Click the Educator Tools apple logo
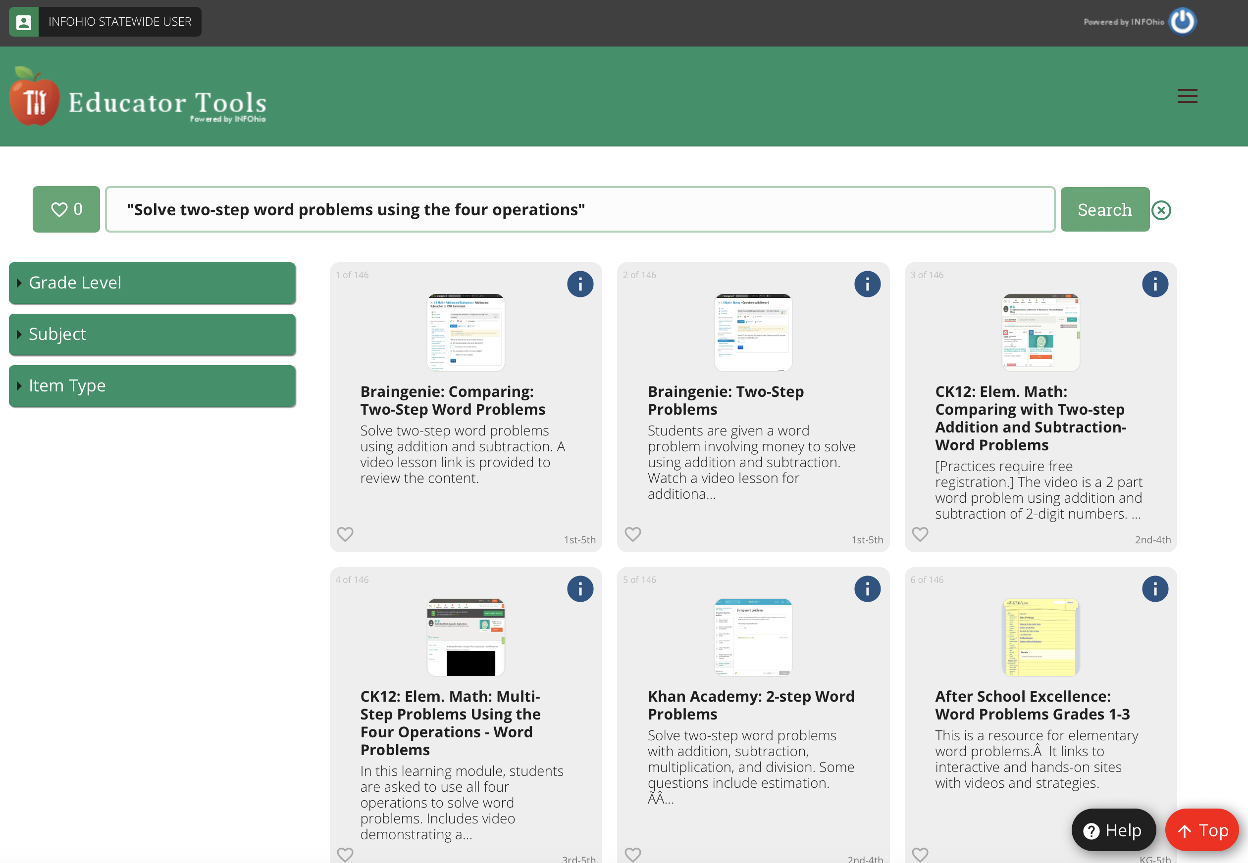 click(x=34, y=96)
